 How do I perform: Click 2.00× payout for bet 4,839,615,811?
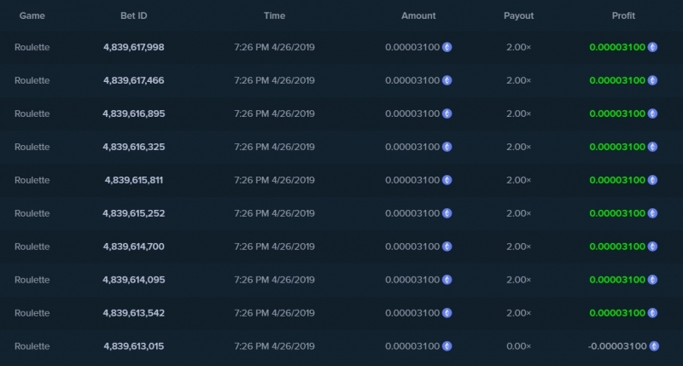tap(518, 180)
